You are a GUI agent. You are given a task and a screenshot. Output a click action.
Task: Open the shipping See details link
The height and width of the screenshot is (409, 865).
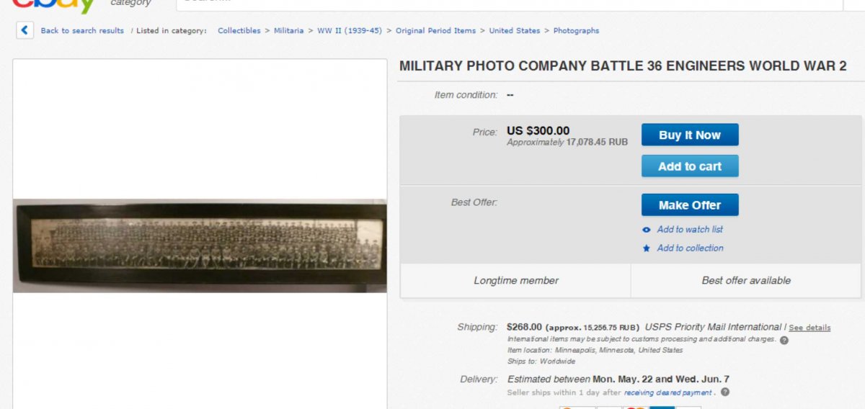[x=809, y=328]
